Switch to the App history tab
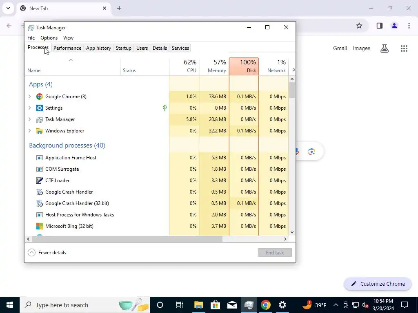Viewport: 418px width, 313px height. [98, 48]
